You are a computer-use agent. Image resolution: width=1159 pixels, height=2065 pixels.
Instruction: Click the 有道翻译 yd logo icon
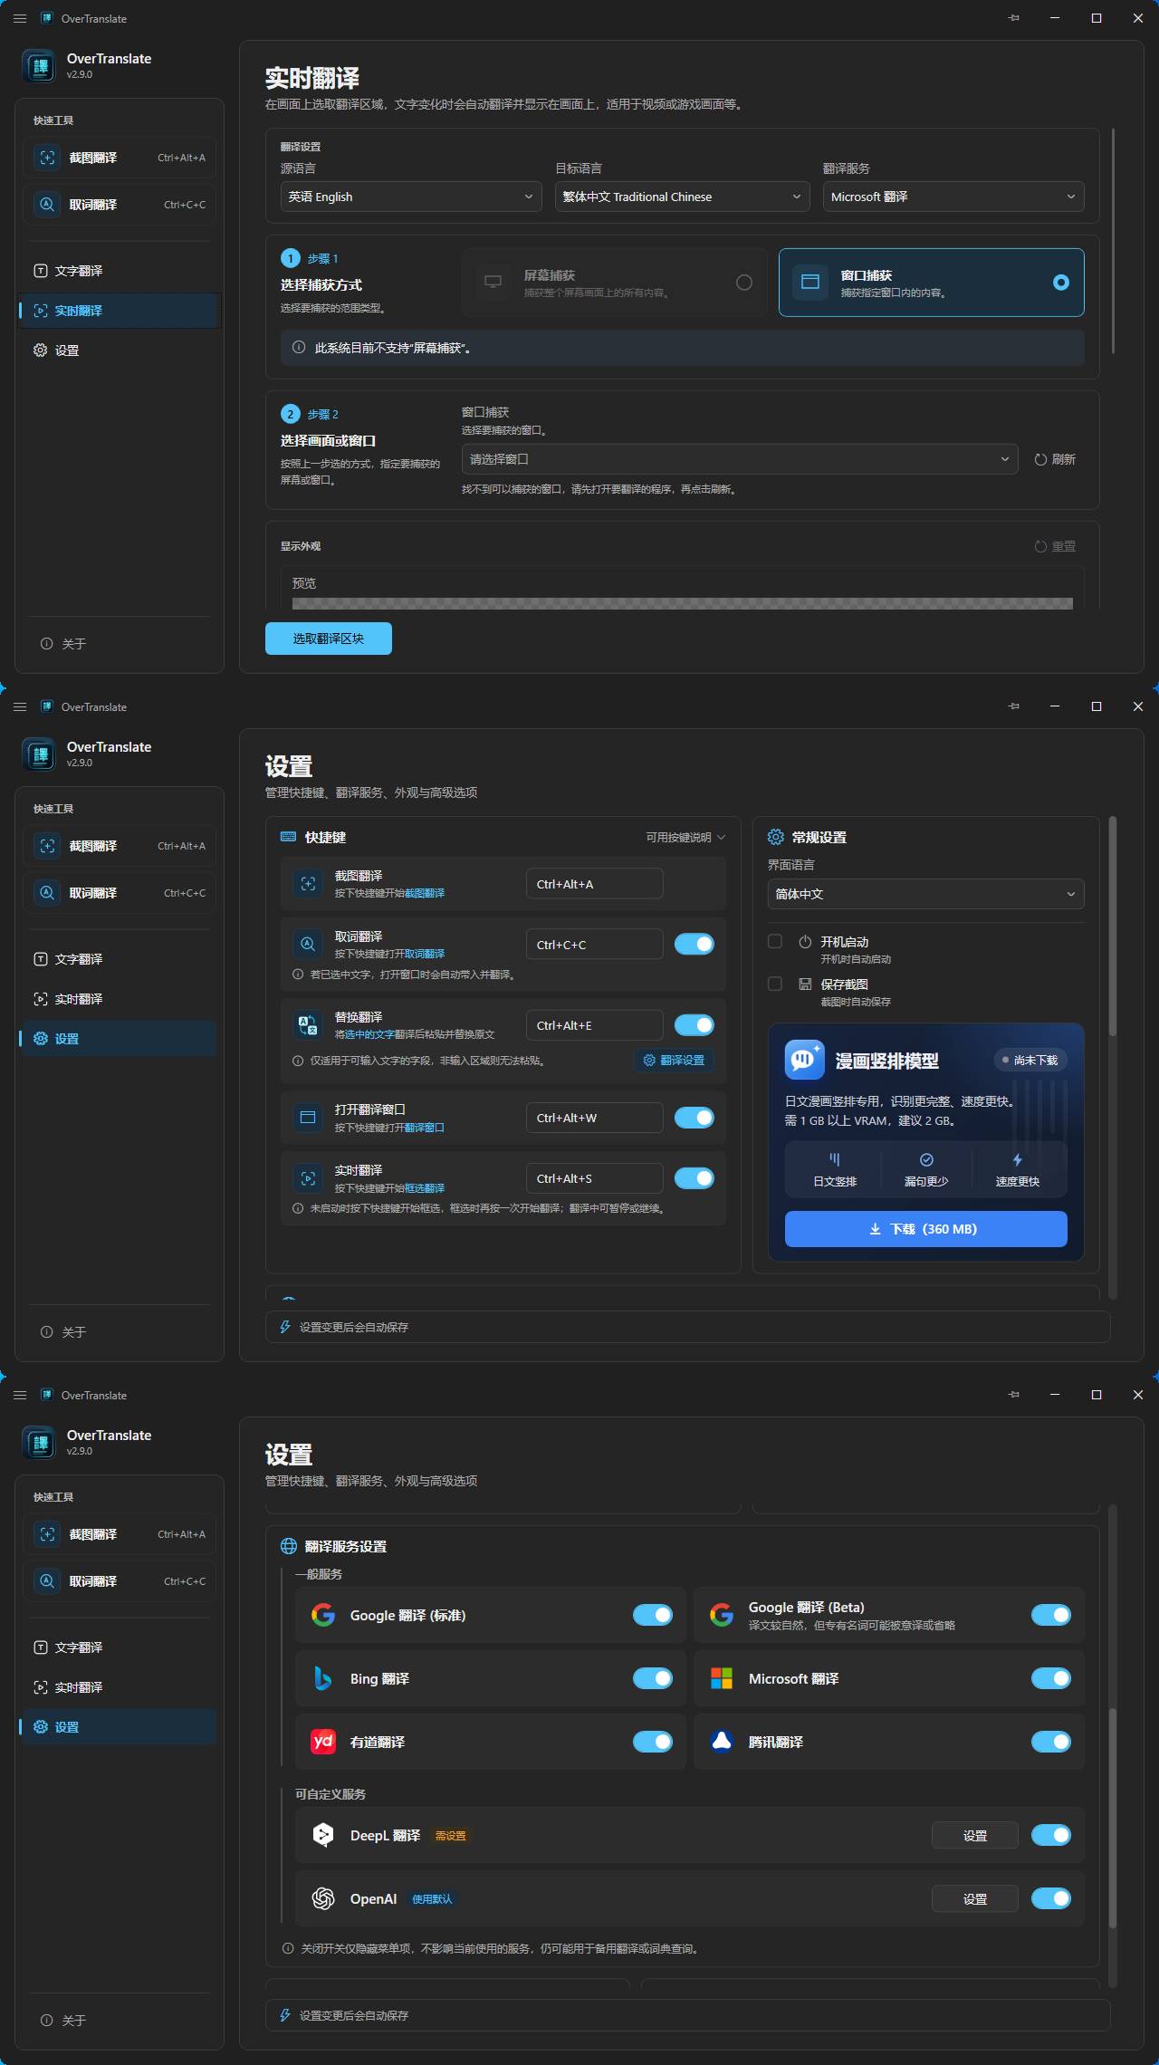click(x=323, y=1742)
